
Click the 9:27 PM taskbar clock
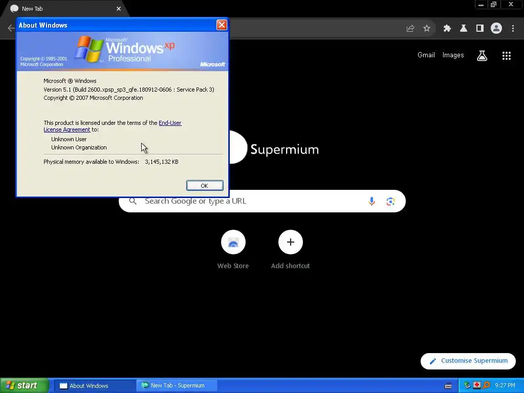[x=505, y=385]
